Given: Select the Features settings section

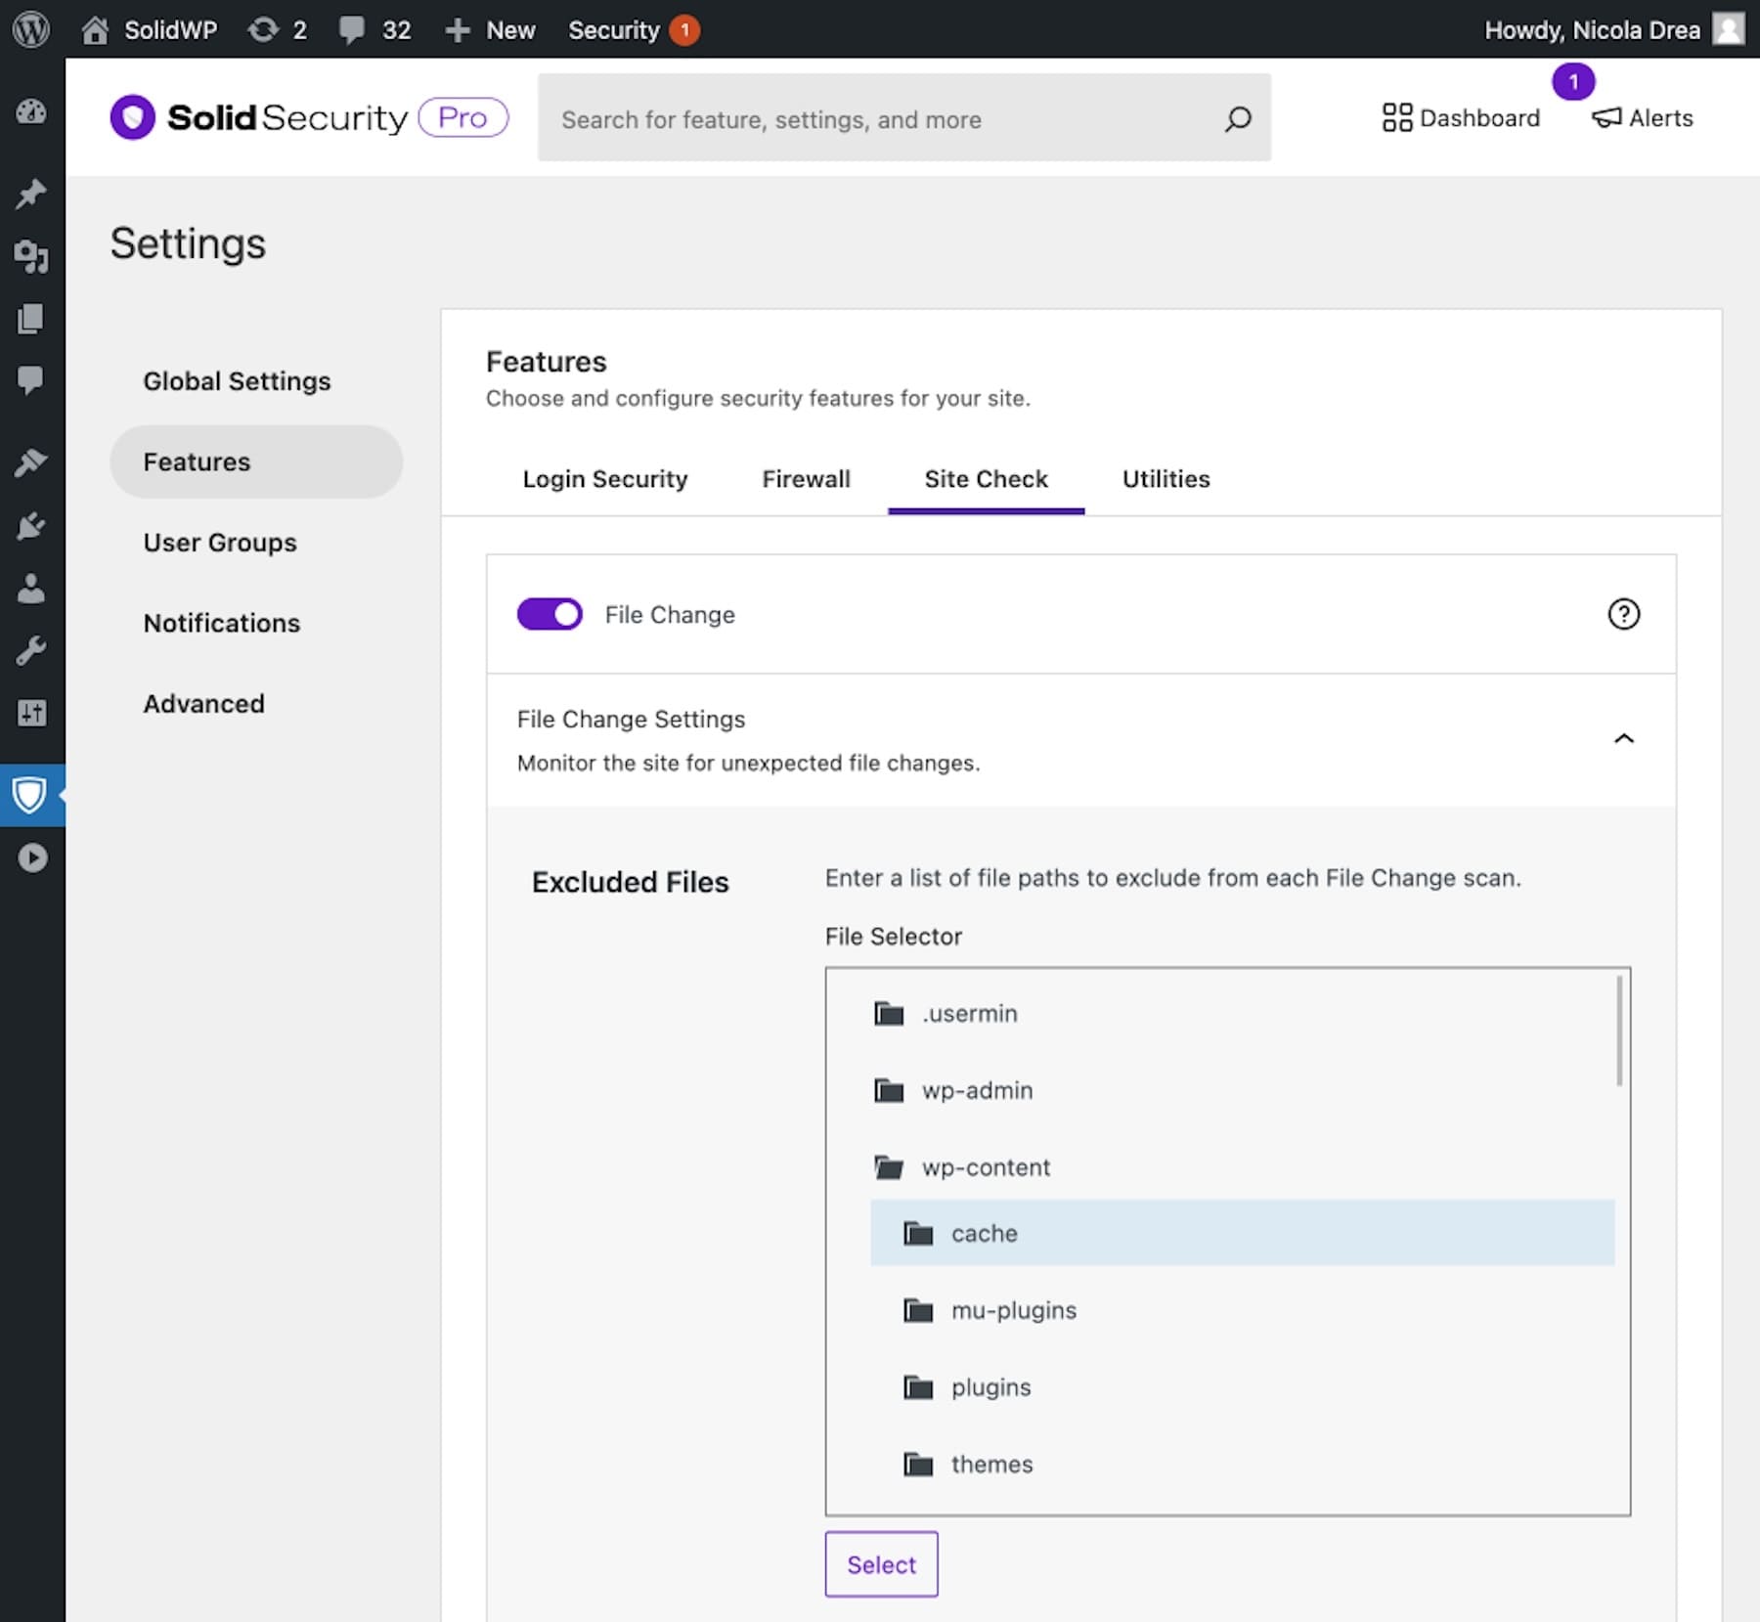Looking at the screenshot, I should 256,461.
